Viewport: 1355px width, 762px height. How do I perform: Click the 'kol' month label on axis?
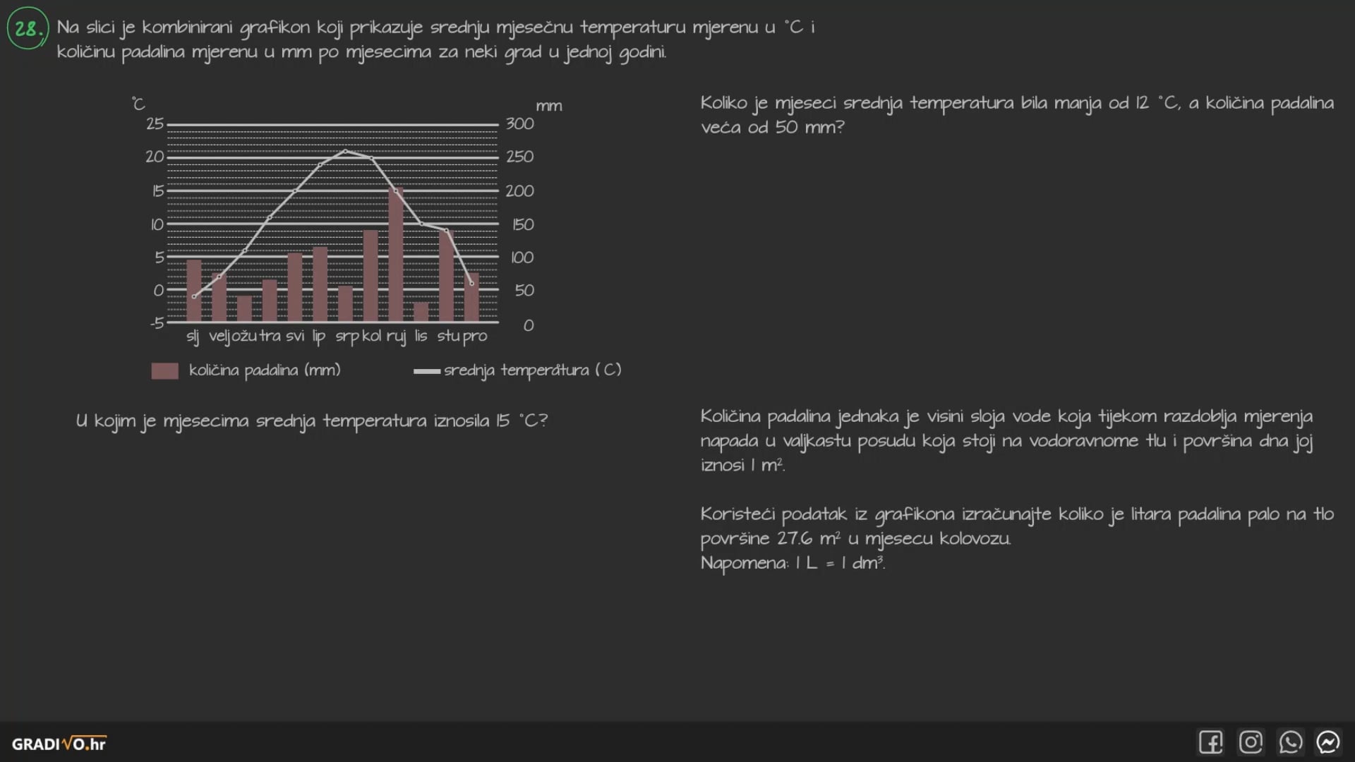371,336
